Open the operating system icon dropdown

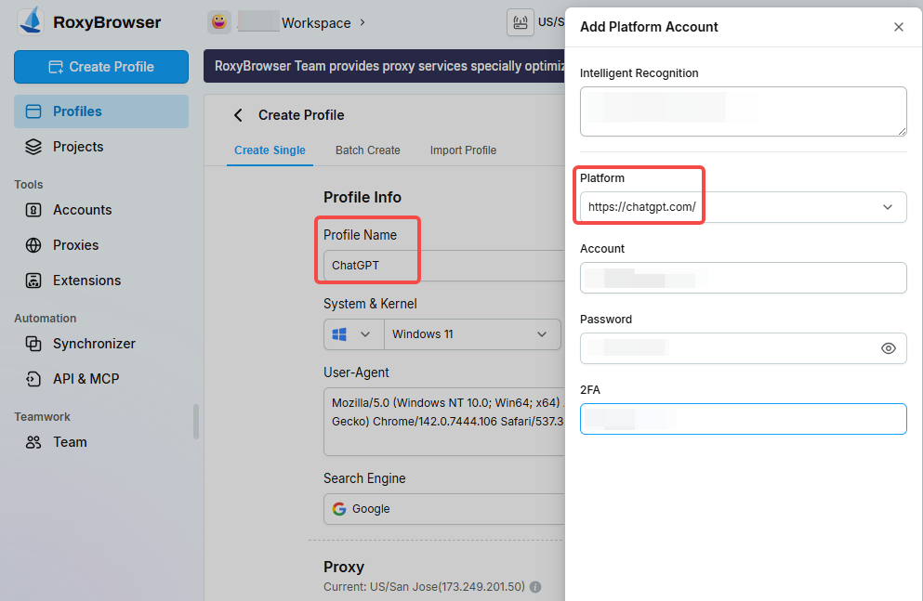pos(353,334)
